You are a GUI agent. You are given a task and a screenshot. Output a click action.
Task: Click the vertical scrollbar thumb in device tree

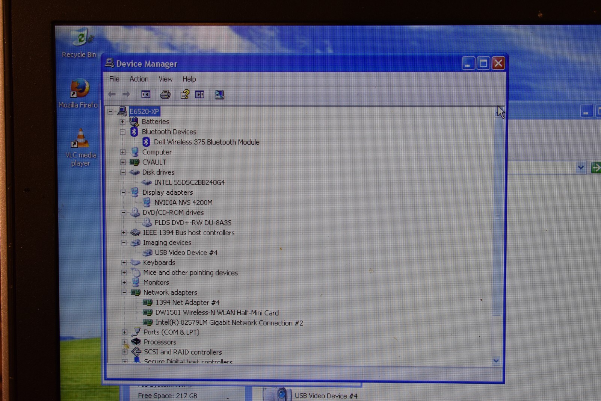[x=497, y=216]
